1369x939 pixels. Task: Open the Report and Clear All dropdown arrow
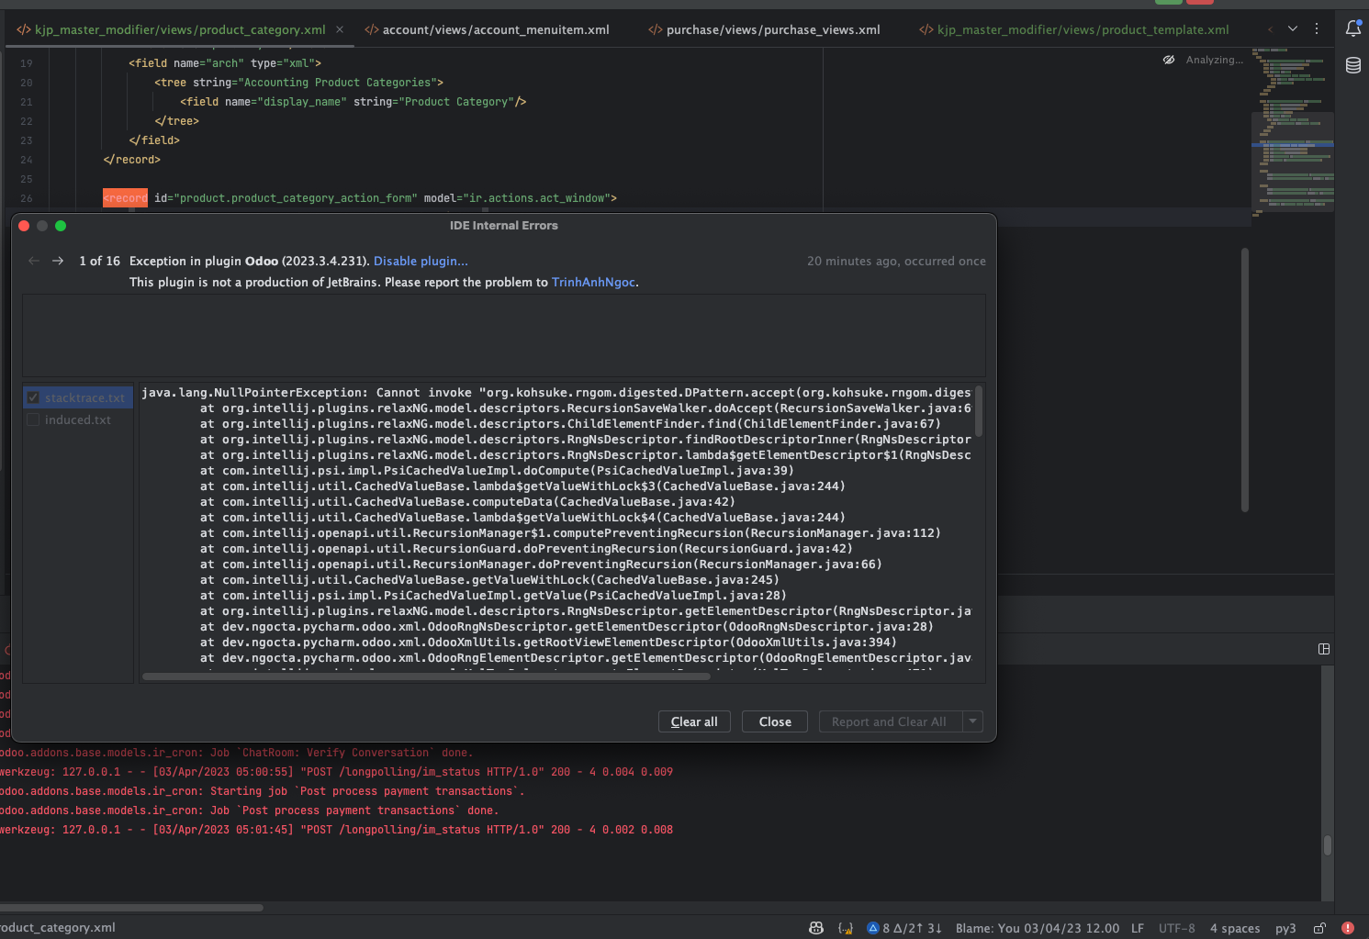(x=971, y=721)
